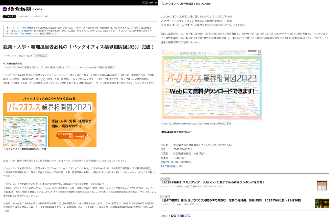Go to まとめ読み breadcrumb
This screenshot has height=217, width=331.
pyautogui.click(x=24, y=16)
